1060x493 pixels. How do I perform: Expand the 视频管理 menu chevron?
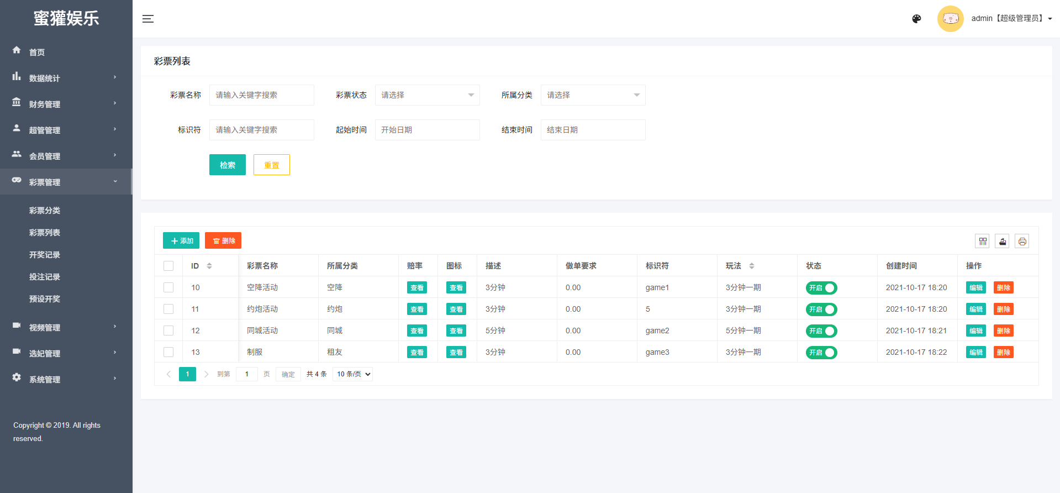pos(115,326)
